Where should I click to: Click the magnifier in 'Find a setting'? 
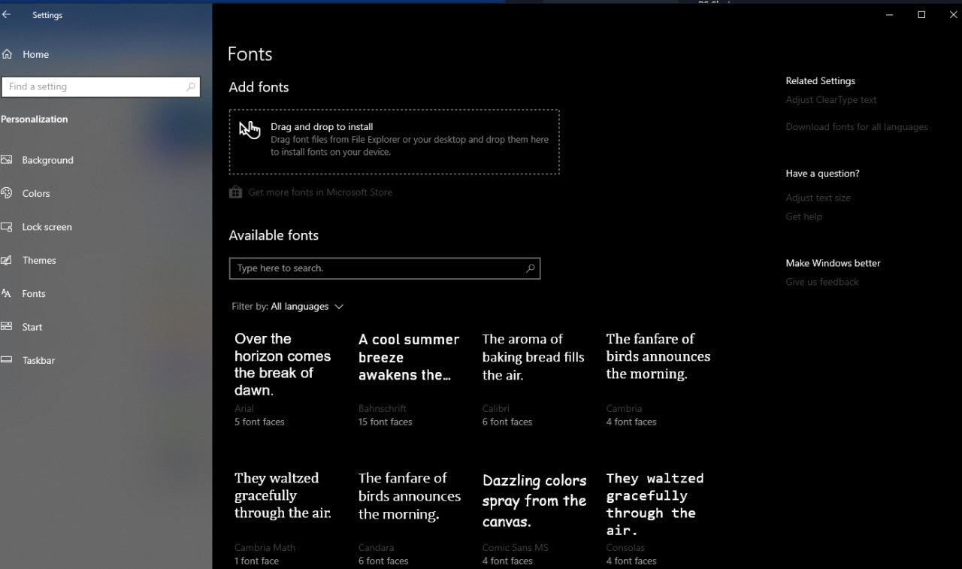(190, 86)
